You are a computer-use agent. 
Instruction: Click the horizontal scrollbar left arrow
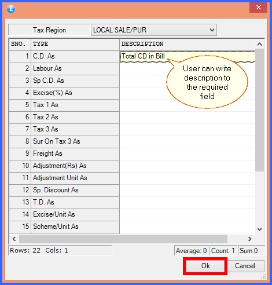[14, 239]
